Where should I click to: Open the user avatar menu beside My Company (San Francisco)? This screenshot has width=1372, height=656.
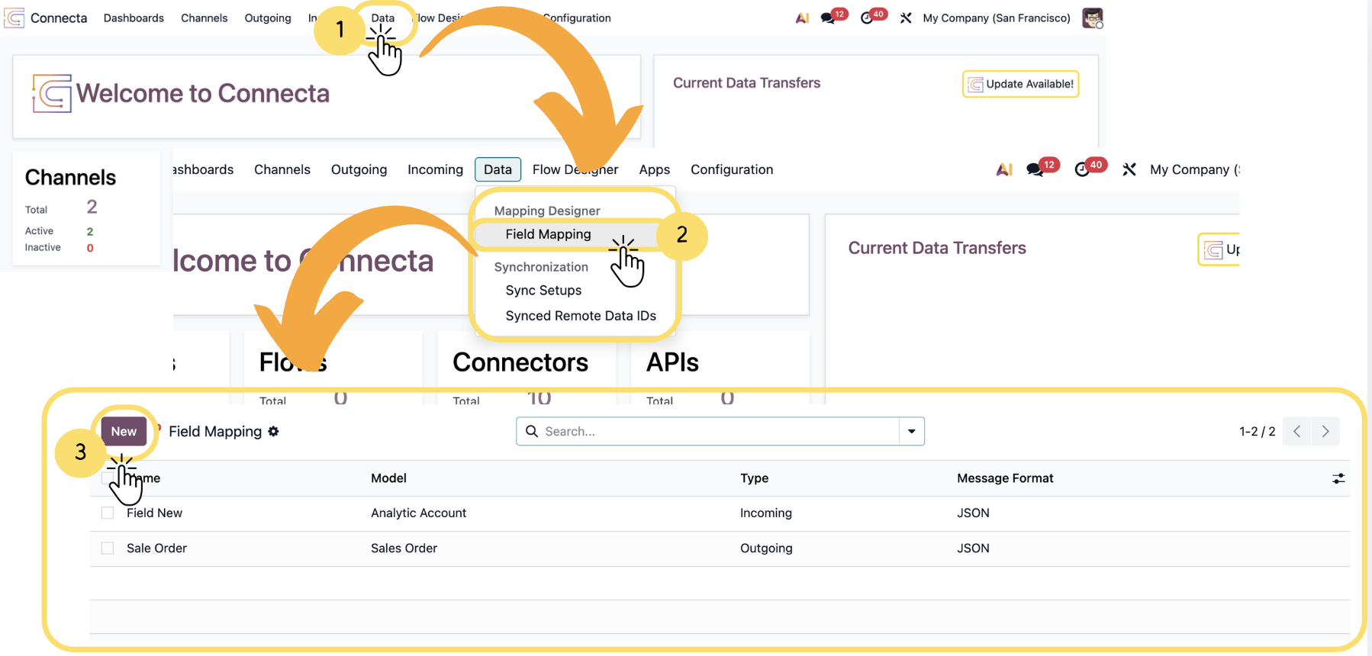tap(1092, 18)
